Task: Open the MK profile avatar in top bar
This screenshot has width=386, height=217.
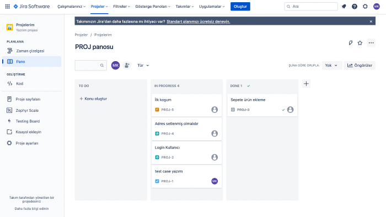Action: pyautogui.click(x=377, y=7)
